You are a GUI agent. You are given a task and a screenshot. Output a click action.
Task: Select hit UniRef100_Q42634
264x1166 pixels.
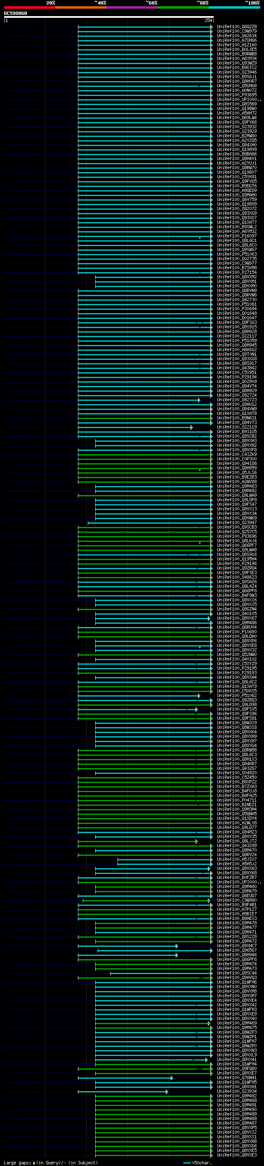[237, 36]
